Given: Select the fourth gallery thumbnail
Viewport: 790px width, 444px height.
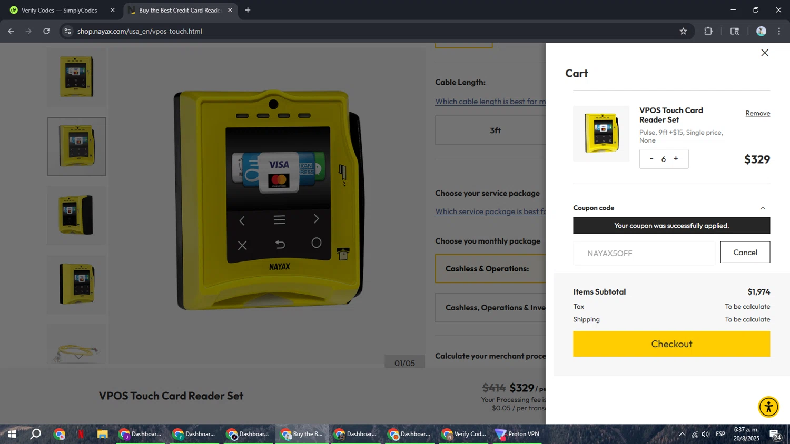Looking at the screenshot, I should 77,285.
